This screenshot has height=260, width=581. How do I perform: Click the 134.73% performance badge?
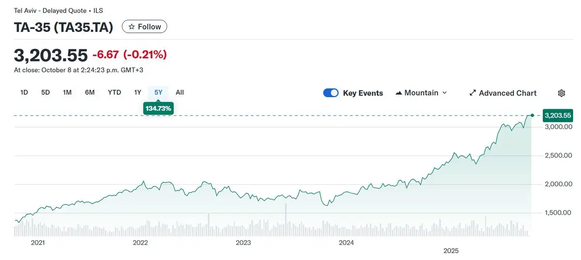[x=158, y=109]
